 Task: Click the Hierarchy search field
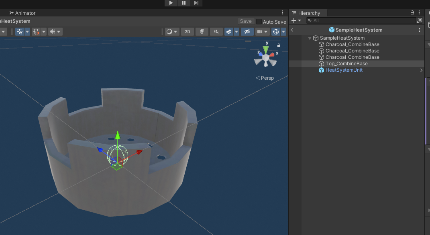point(361,20)
